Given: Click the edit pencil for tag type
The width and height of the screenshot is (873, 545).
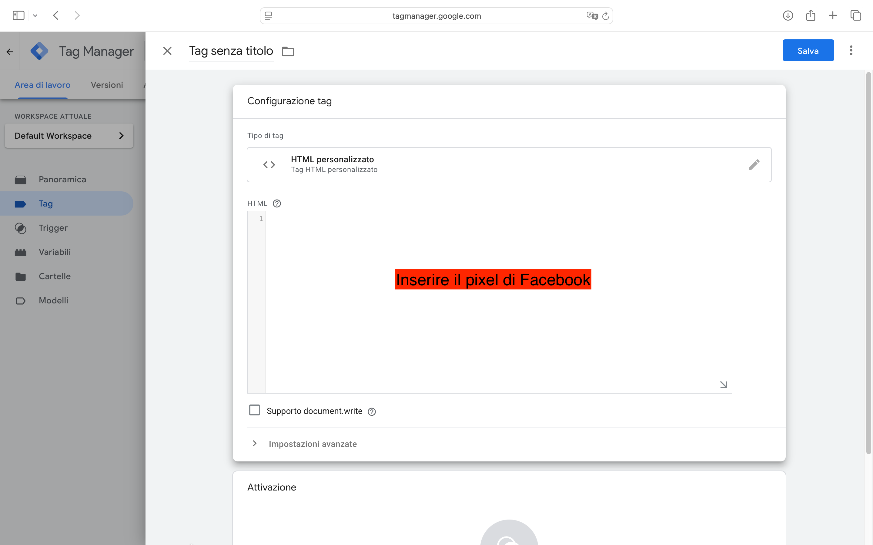Looking at the screenshot, I should [x=754, y=165].
